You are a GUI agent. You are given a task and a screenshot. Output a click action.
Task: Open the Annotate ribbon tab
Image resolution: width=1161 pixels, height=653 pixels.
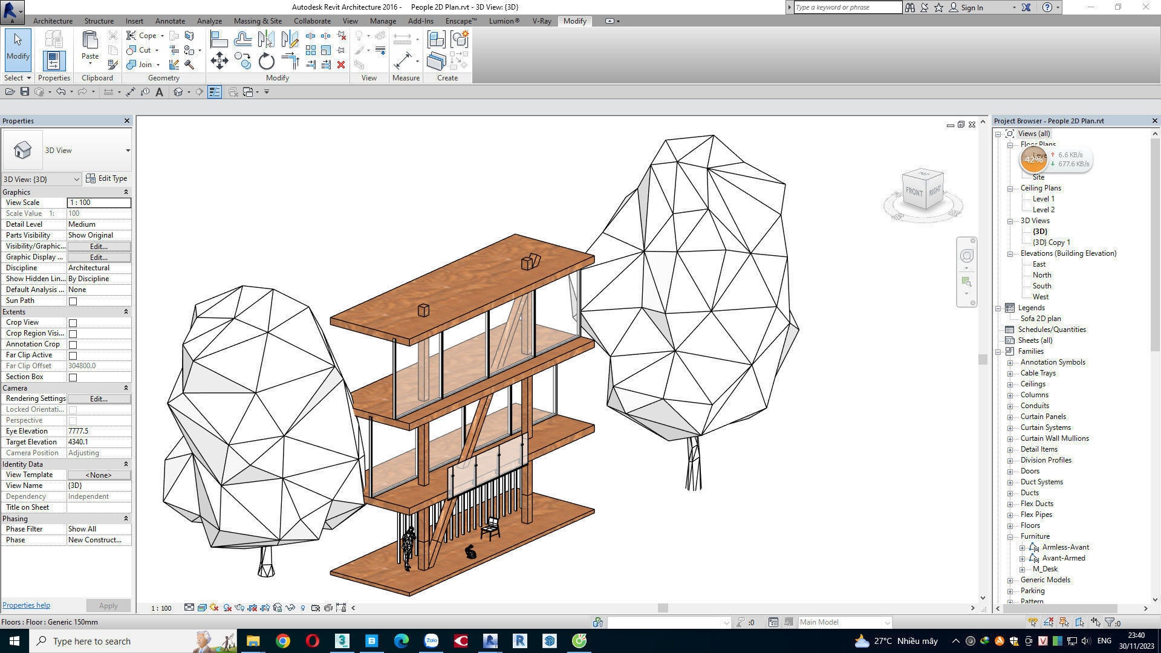pyautogui.click(x=170, y=21)
